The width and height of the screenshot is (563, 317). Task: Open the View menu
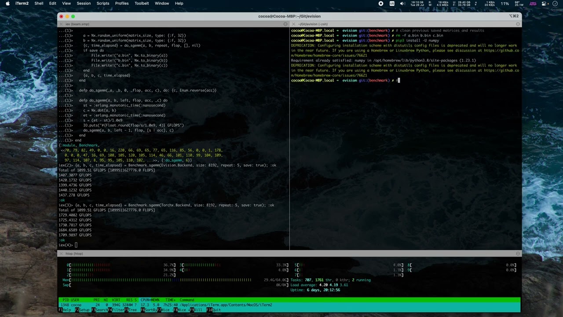(66, 3)
